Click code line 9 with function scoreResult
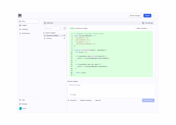 pyautogui.click(x=90, y=50)
